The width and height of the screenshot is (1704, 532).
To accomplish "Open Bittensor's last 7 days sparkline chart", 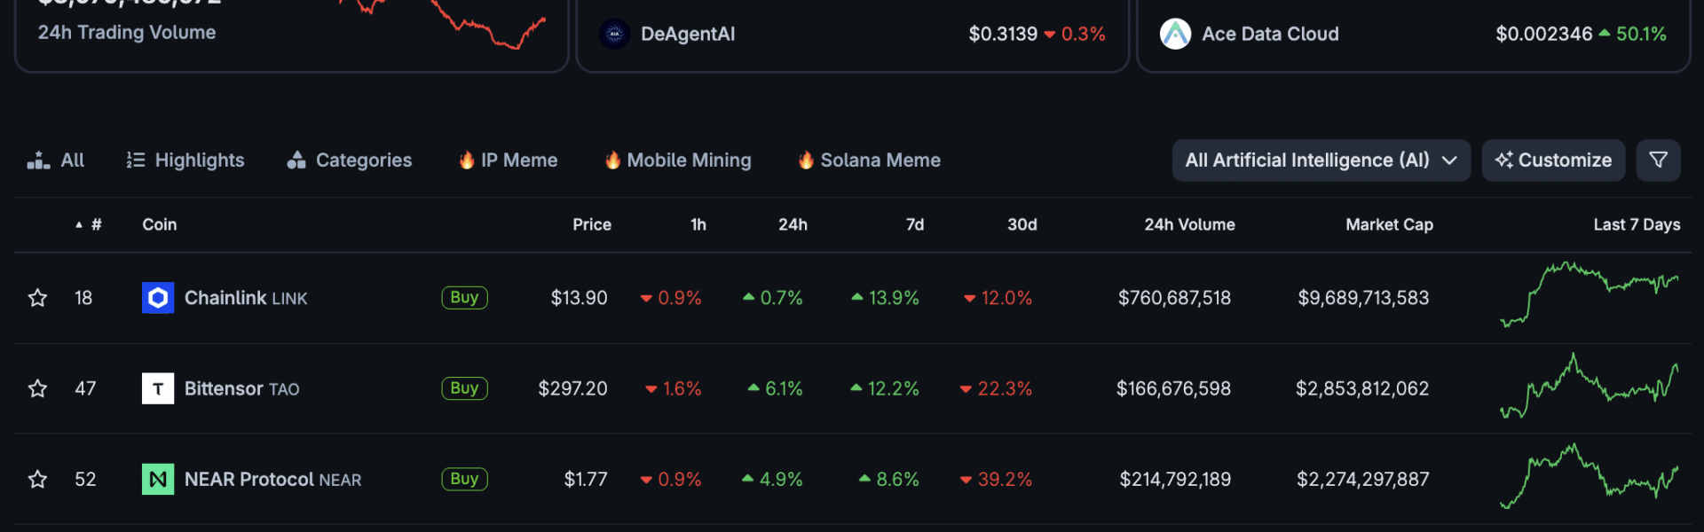I will (x=1589, y=388).
